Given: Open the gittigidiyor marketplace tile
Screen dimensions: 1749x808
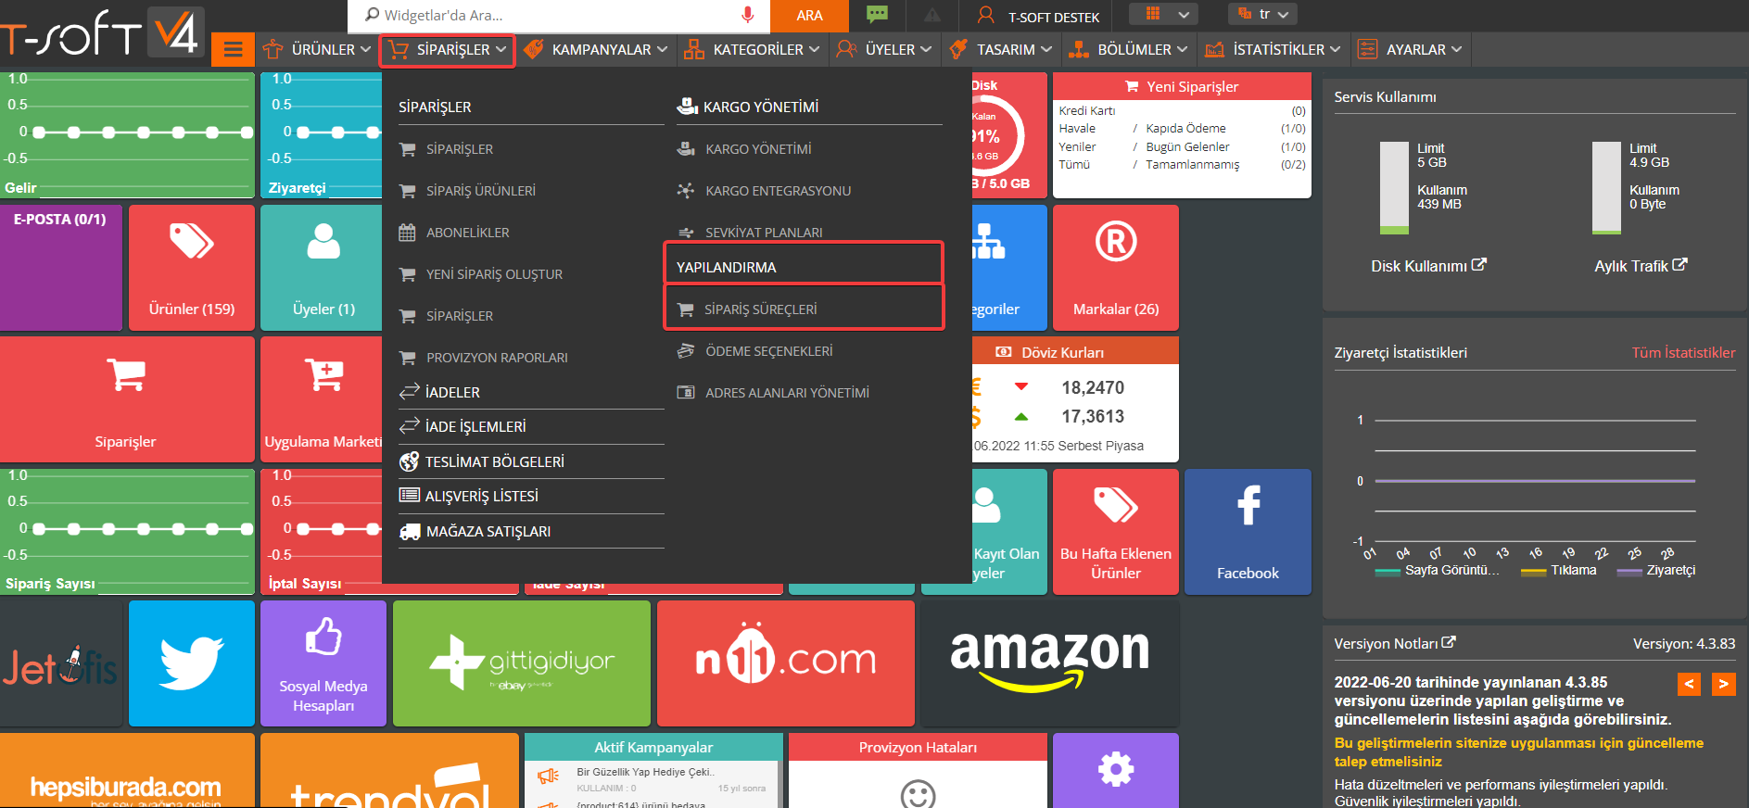Looking at the screenshot, I should pos(522,663).
